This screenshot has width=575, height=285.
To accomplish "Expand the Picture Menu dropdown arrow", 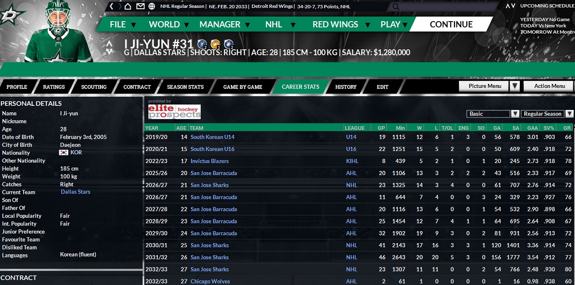I will tap(515, 86).
